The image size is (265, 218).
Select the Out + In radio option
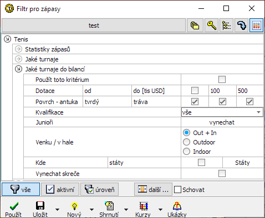pos(186,133)
